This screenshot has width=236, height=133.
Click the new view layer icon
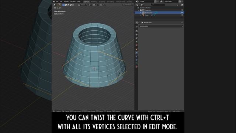[x=180, y=1]
